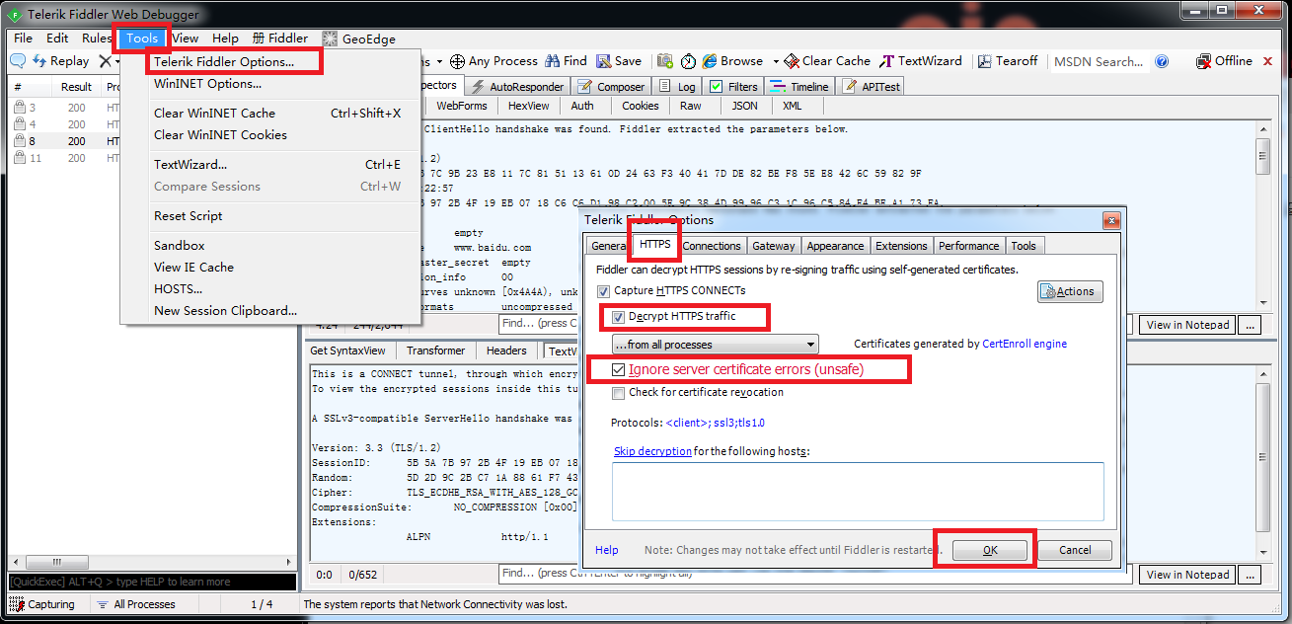1292x624 pixels.
Task: Click OK in Fiddler Options dialog
Action: pyautogui.click(x=990, y=550)
